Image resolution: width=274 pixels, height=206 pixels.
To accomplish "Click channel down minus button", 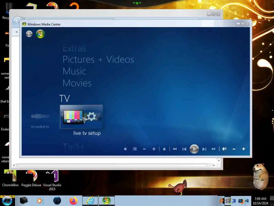I will (x=144, y=149).
